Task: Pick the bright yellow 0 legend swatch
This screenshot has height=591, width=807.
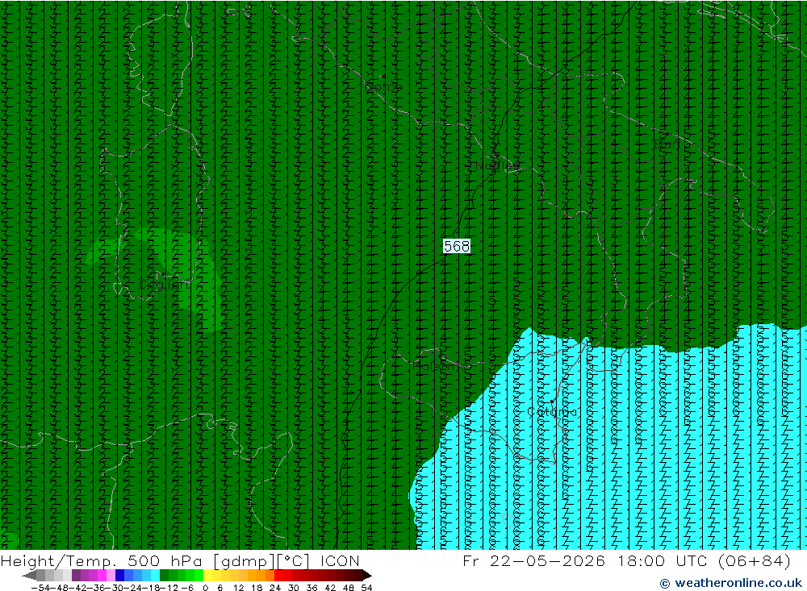Action: click(208, 575)
